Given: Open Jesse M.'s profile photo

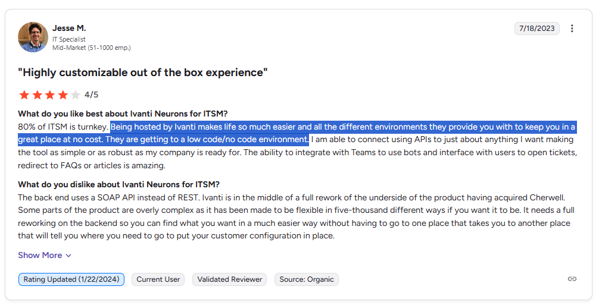Looking at the screenshot, I should tap(33, 37).
